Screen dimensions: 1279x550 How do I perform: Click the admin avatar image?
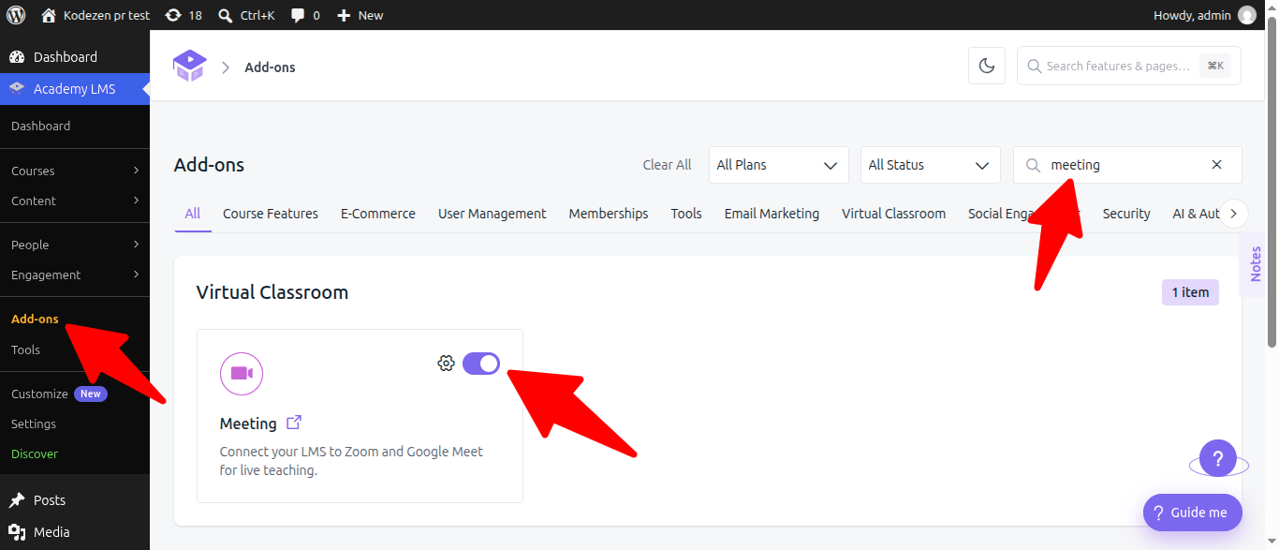[x=1247, y=15]
